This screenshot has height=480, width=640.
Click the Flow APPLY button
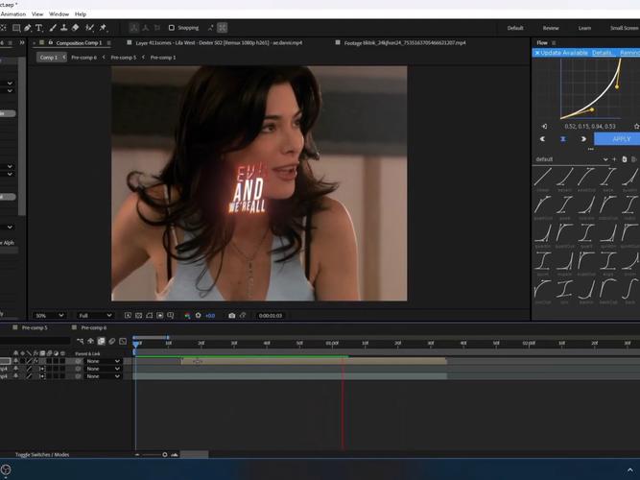(617, 139)
